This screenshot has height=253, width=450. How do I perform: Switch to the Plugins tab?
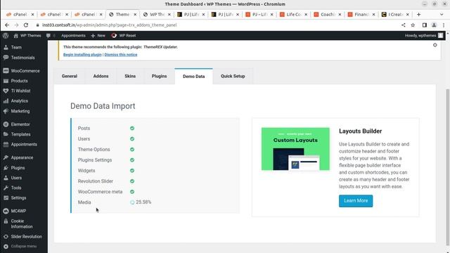(160, 77)
